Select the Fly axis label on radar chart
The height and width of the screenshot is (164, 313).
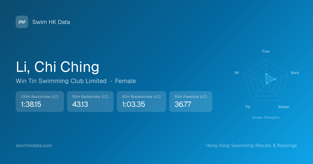pos(248,107)
